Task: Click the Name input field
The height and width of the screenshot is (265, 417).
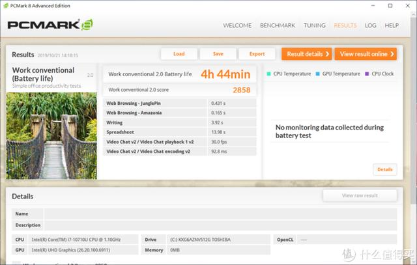Action: coord(220,214)
